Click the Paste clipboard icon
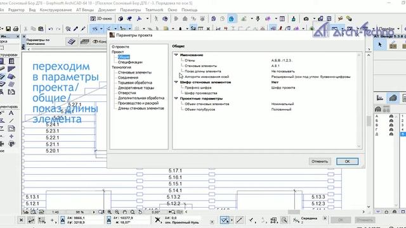This screenshot has width=406, height=228. tap(41, 28)
